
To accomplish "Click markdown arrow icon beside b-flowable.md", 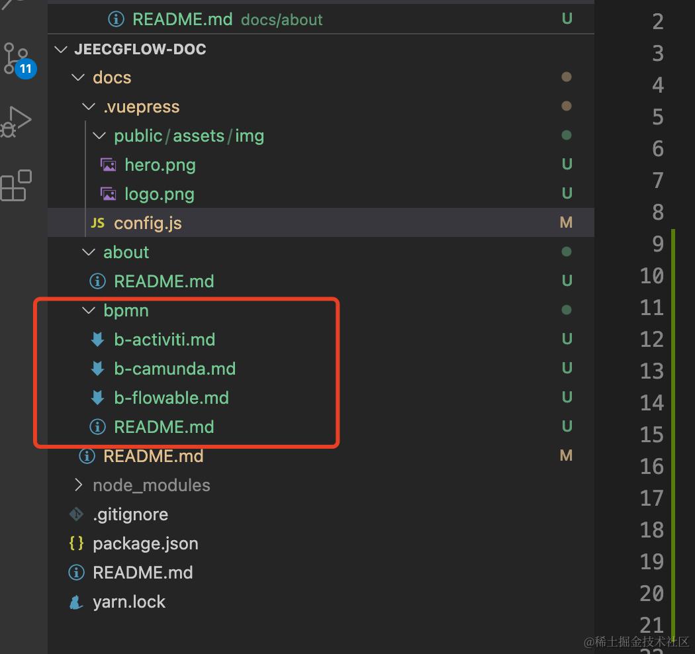I will (x=97, y=398).
